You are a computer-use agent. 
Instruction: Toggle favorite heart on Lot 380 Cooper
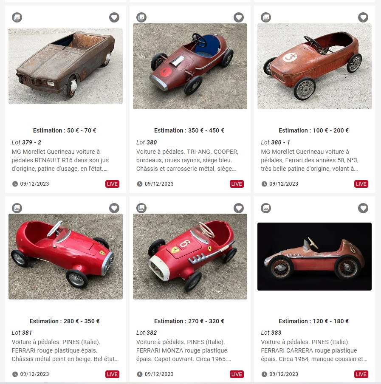coord(238,17)
